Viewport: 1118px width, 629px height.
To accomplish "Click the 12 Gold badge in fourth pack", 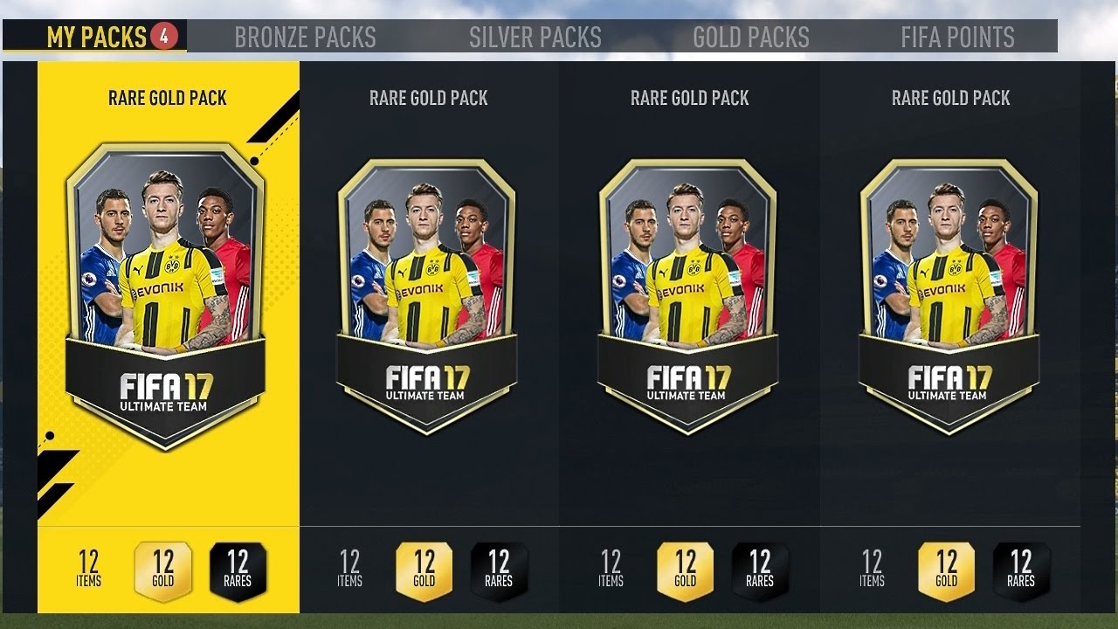I will click(x=947, y=571).
